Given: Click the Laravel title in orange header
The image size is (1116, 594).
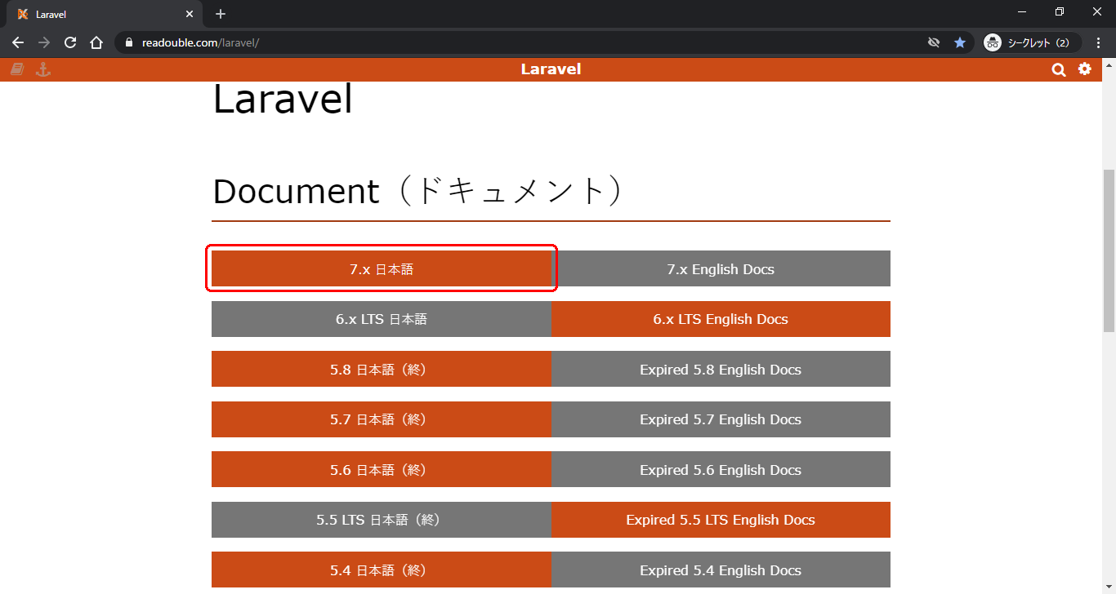Looking at the screenshot, I should pos(551,69).
